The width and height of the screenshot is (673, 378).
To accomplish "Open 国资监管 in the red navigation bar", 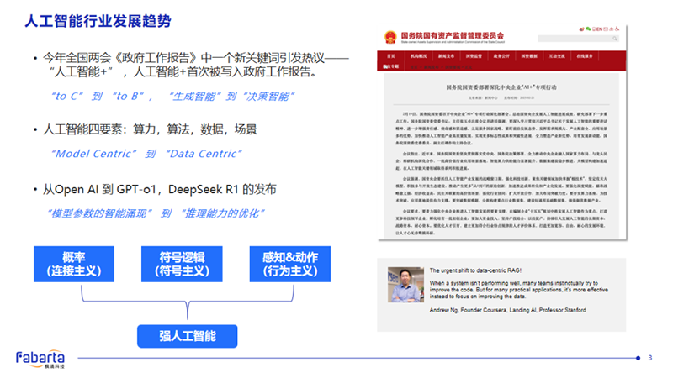I will coord(474,56).
